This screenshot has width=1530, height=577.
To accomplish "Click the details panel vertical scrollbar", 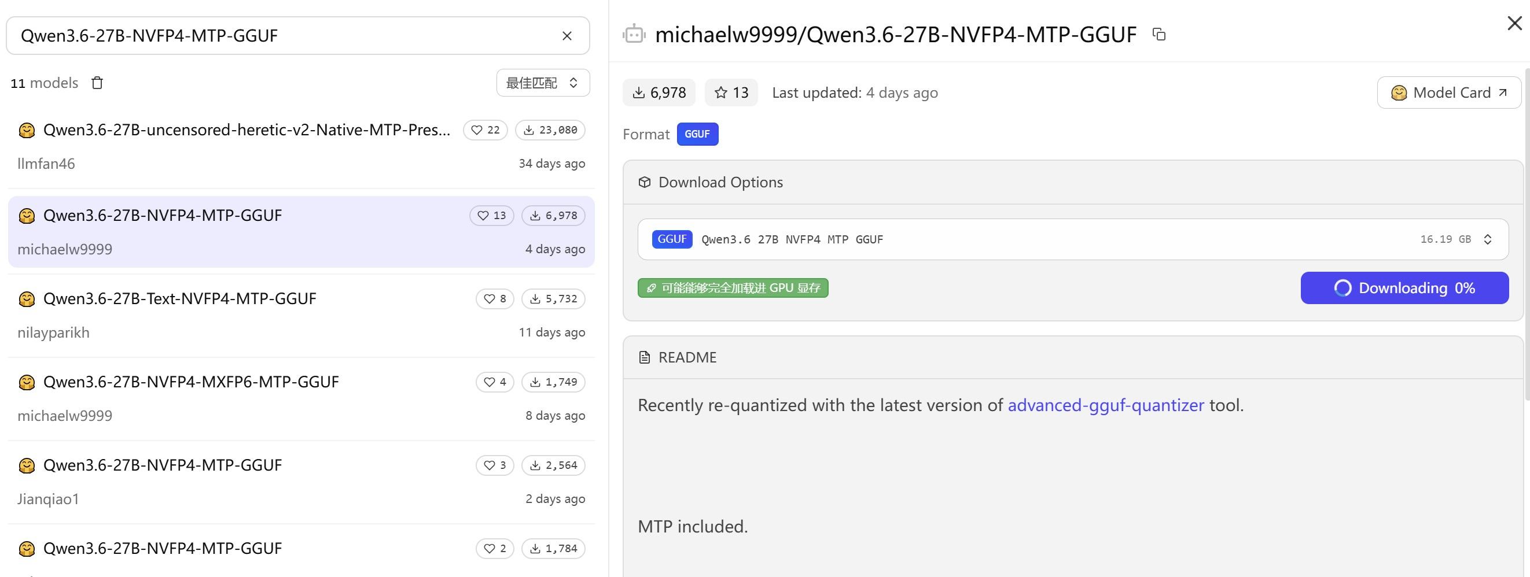I will tap(1527, 235).
